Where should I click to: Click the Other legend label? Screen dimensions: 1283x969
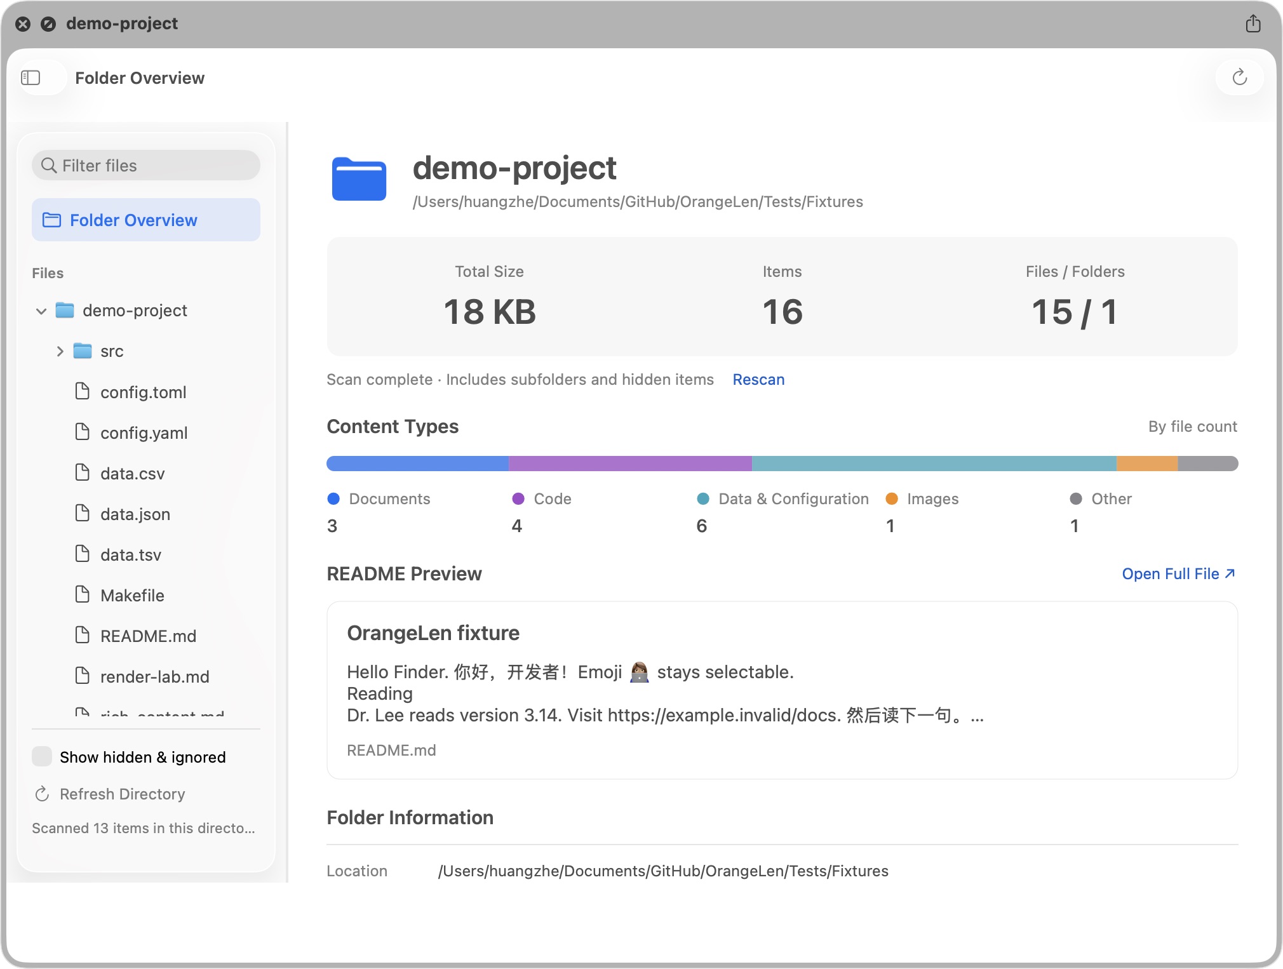point(1112,499)
